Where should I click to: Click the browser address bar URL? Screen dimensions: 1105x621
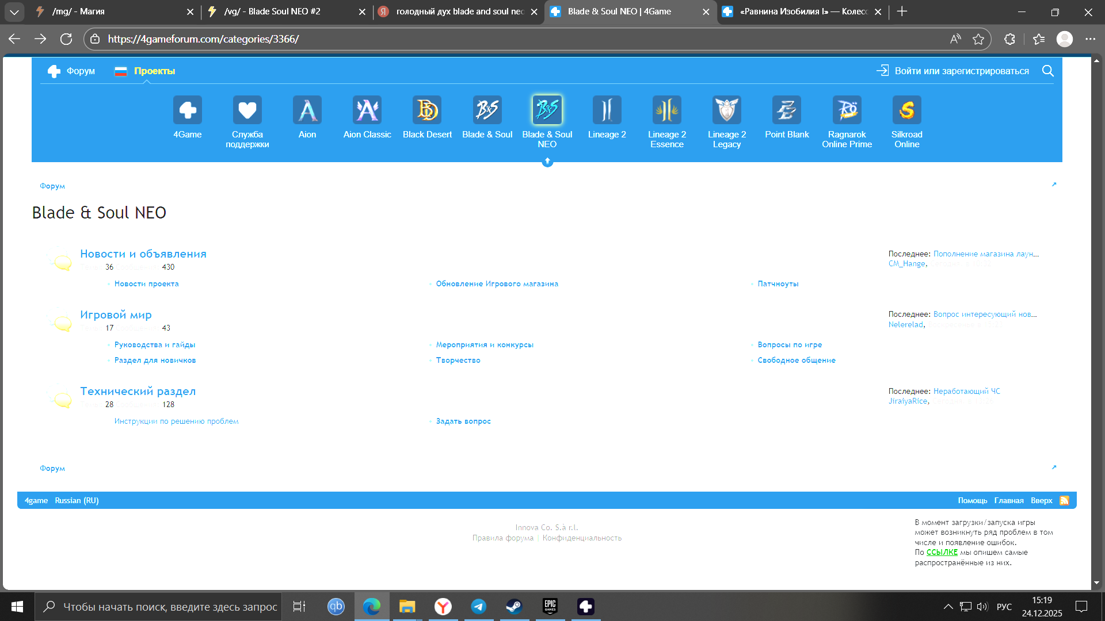(203, 39)
